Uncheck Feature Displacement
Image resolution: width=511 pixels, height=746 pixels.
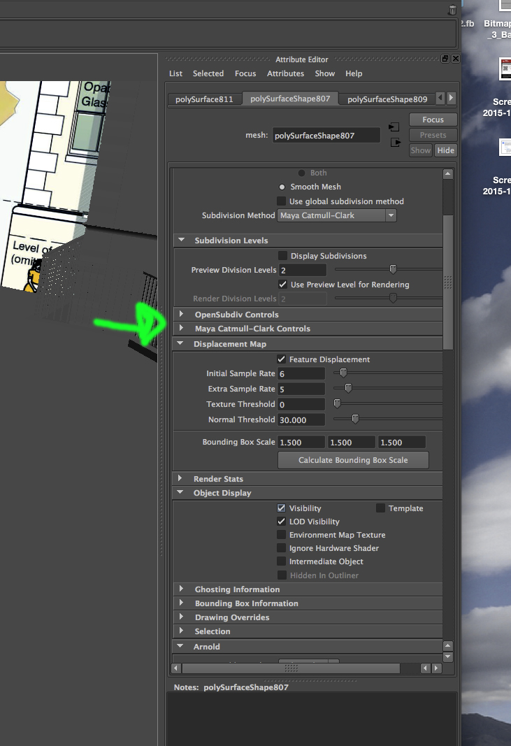[x=281, y=359]
